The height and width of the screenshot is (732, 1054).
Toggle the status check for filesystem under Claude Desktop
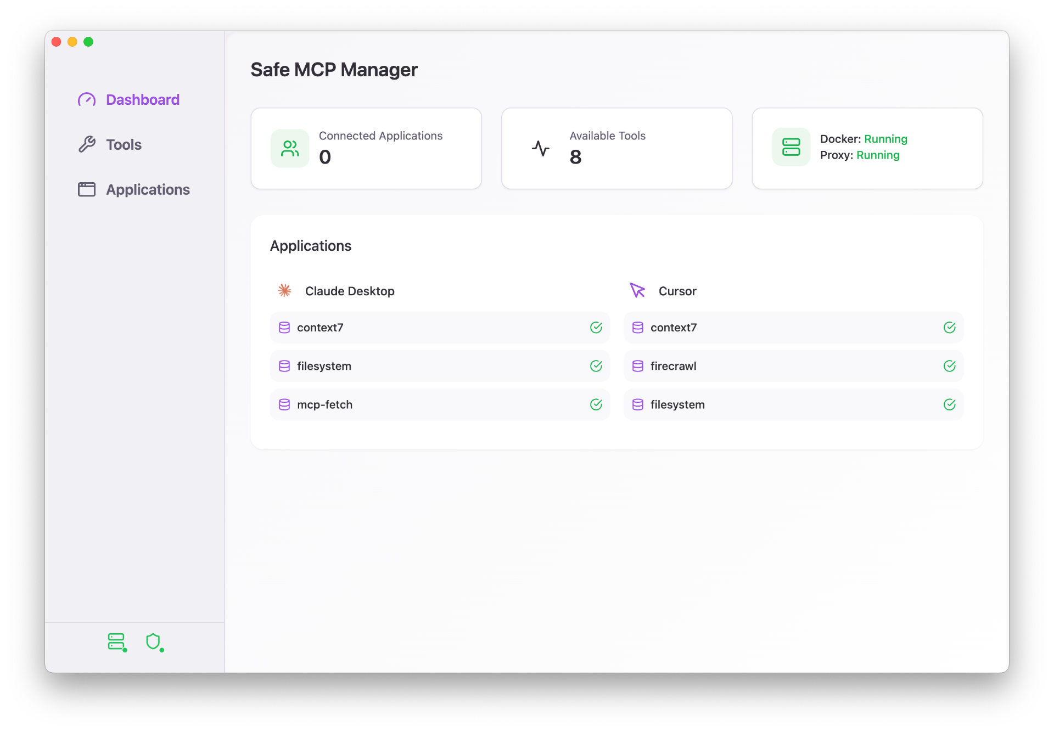(x=596, y=365)
